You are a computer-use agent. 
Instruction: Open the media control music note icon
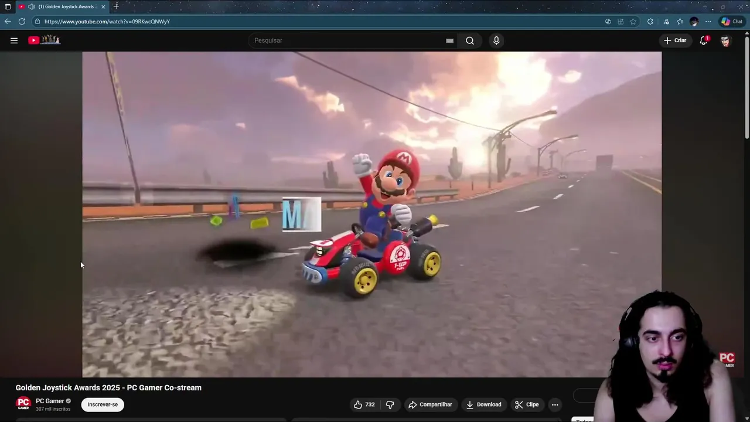point(666,22)
